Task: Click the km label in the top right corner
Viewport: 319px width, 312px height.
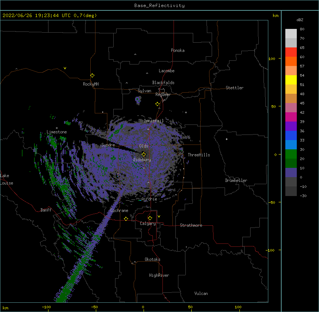Action: pos(275,16)
